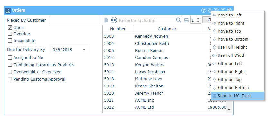
Task: Select order number 5004
Action: (x=109, y=44)
